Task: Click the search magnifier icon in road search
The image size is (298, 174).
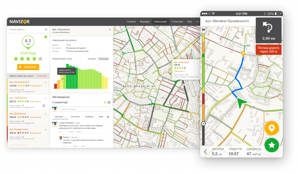Action: (x=46, y=29)
